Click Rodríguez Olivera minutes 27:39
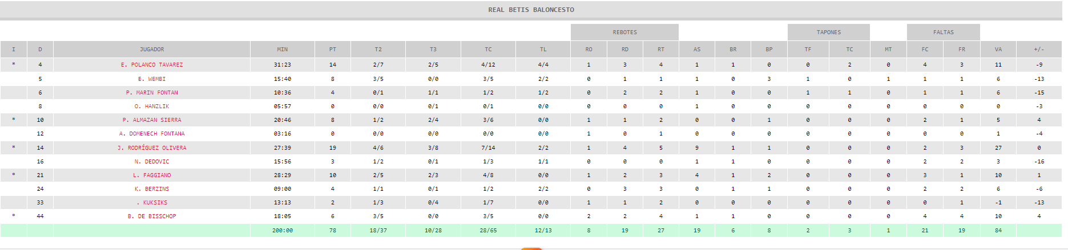The image size is (1068, 250). pos(283,148)
